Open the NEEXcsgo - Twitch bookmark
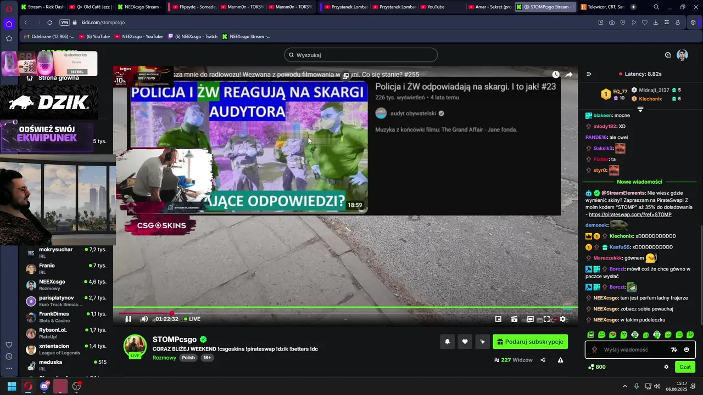This screenshot has height=395, width=703. (193, 37)
